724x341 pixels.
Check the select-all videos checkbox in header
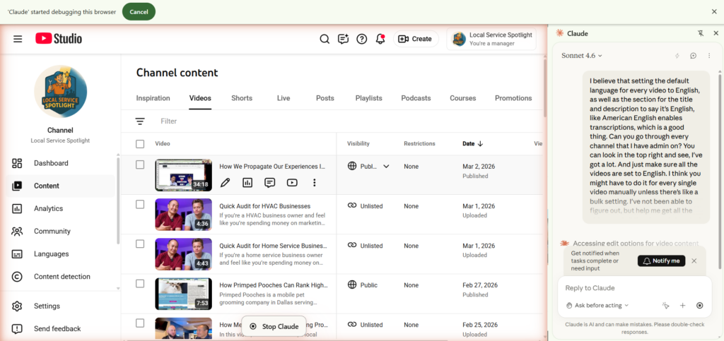(x=140, y=144)
